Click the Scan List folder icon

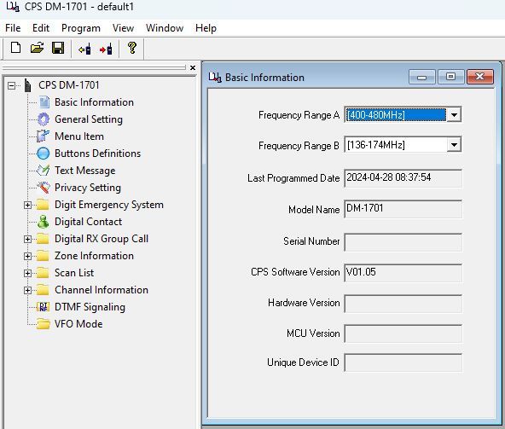click(43, 272)
